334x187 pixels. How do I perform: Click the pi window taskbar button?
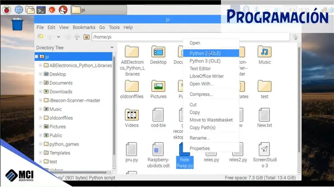click(x=99, y=10)
